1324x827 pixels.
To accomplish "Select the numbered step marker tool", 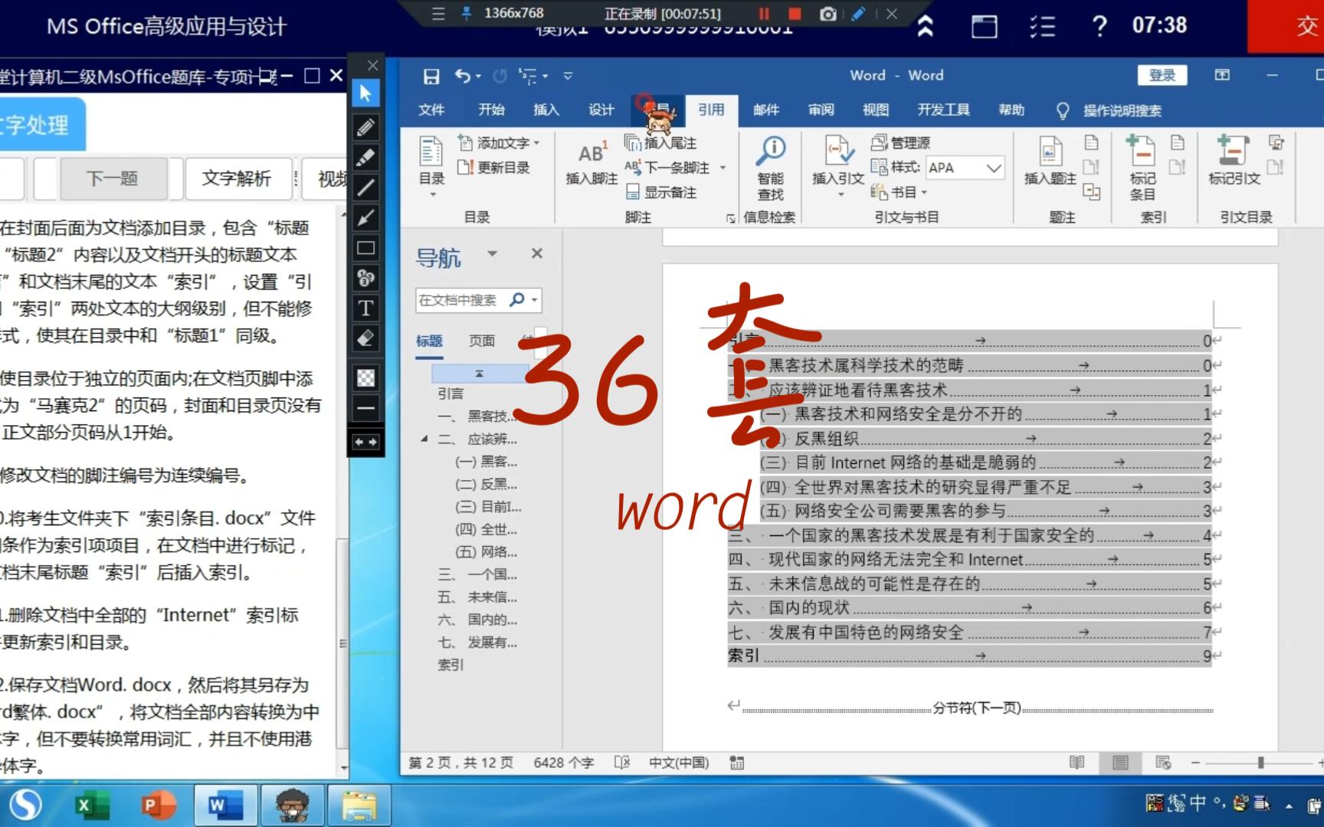I will coord(365,278).
